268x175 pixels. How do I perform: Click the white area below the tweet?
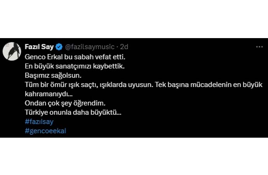tap(134, 156)
